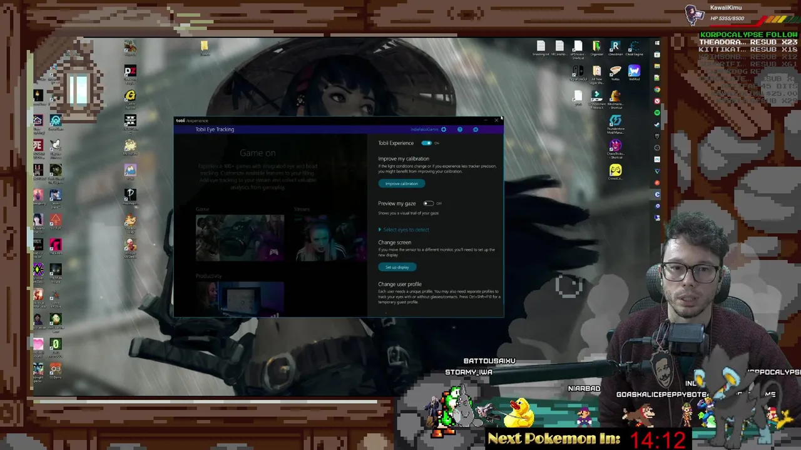Viewport: 801px width, 450px height.
Task: Select the yellow folder icon on the desktop
Action: click(x=205, y=47)
